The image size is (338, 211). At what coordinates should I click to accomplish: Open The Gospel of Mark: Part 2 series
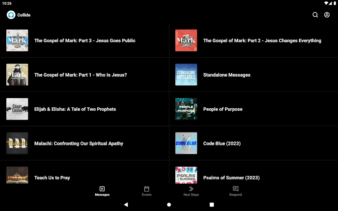point(262,41)
